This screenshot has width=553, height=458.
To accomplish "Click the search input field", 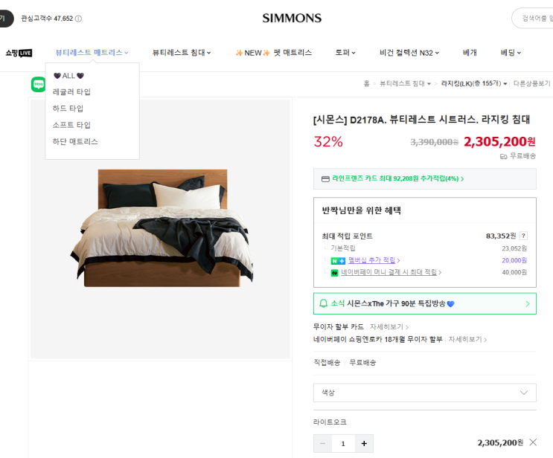I will click(536, 19).
